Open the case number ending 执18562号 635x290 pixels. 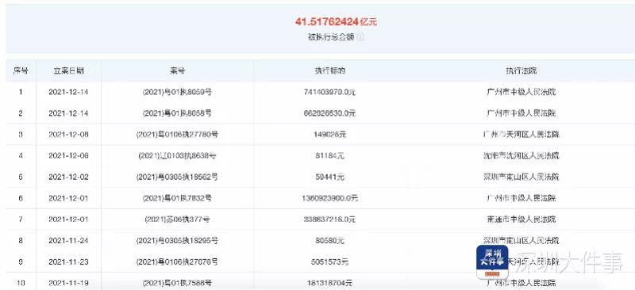point(177,177)
